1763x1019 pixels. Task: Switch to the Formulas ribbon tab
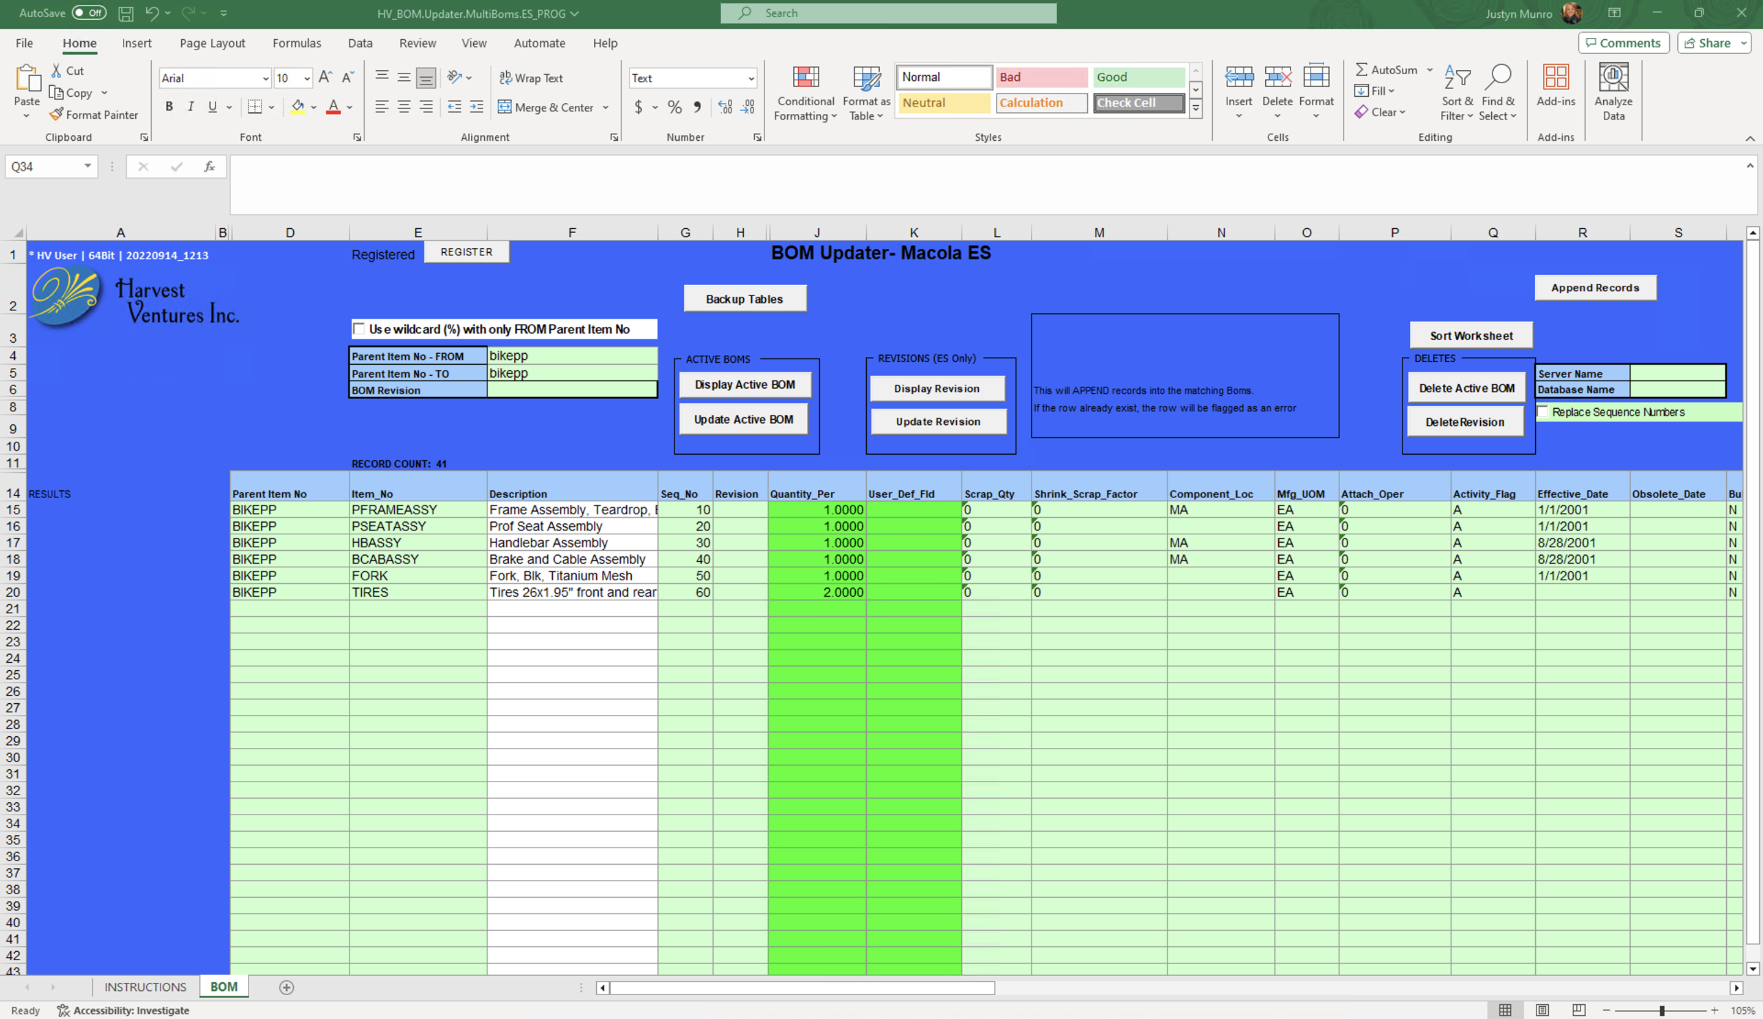(297, 43)
